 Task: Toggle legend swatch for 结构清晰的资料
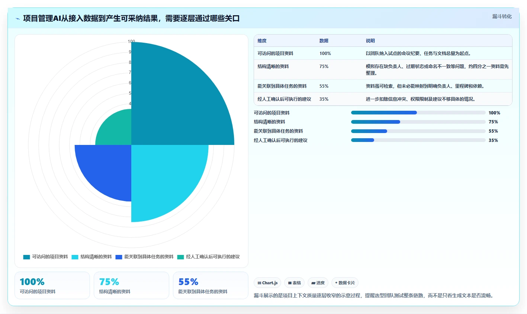click(x=75, y=257)
